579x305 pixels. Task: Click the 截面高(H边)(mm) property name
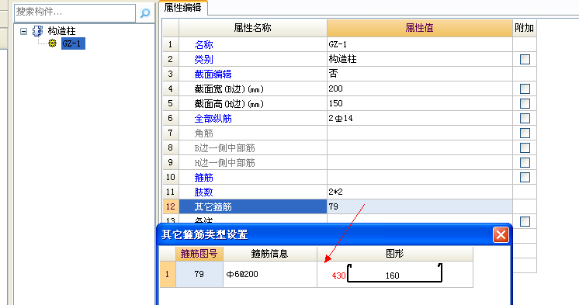click(229, 104)
